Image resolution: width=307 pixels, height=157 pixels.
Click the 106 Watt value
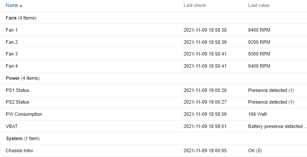(x=257, y=114)
